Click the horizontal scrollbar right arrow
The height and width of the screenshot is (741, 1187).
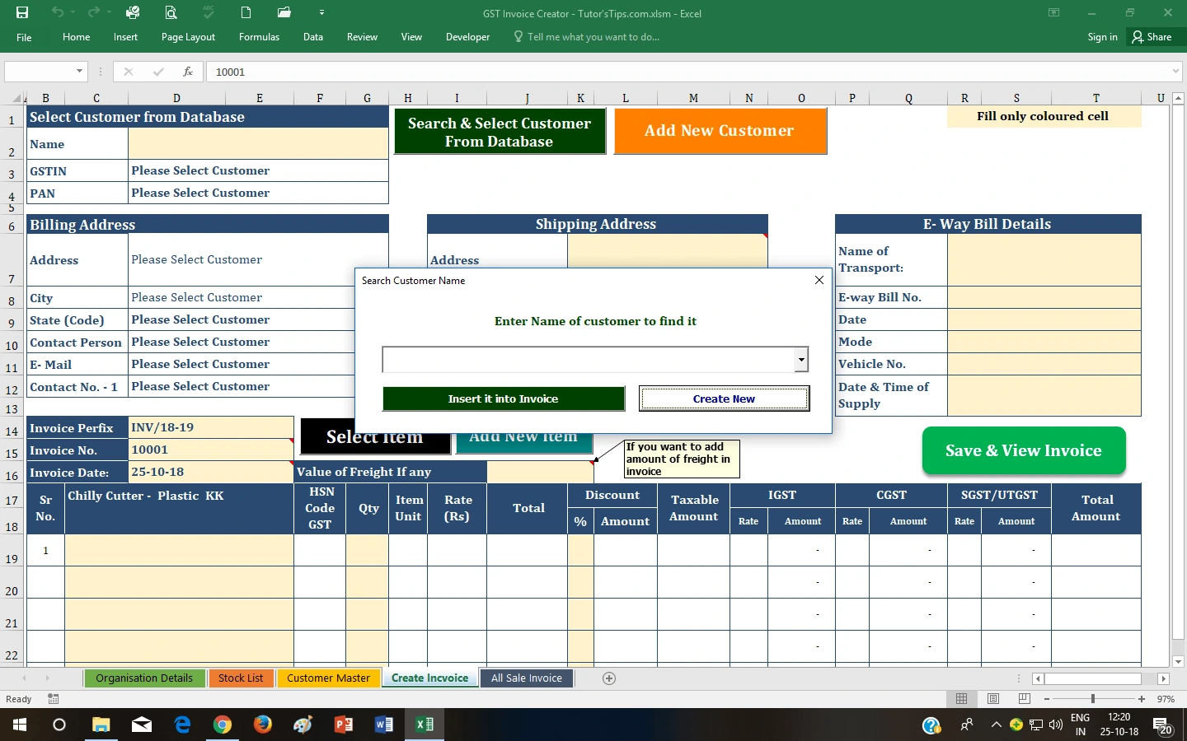coord(1163,679)
